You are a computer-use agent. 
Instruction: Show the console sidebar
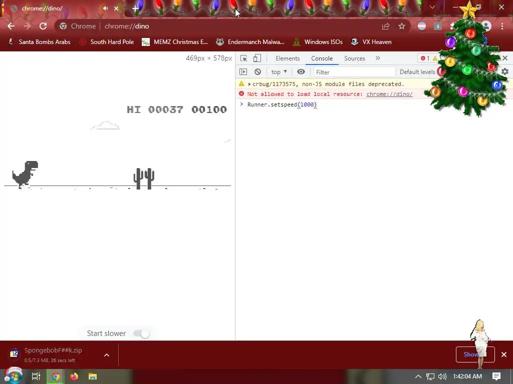243,72
